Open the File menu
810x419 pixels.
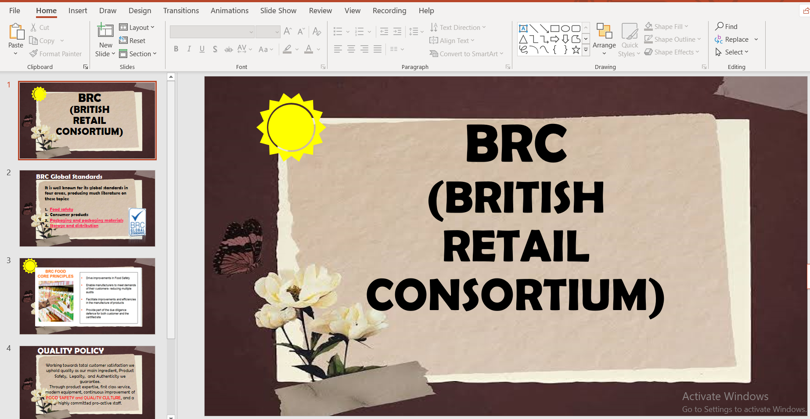tap(14, 11)
